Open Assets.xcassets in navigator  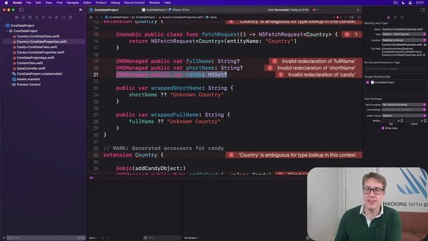point(28,79)
